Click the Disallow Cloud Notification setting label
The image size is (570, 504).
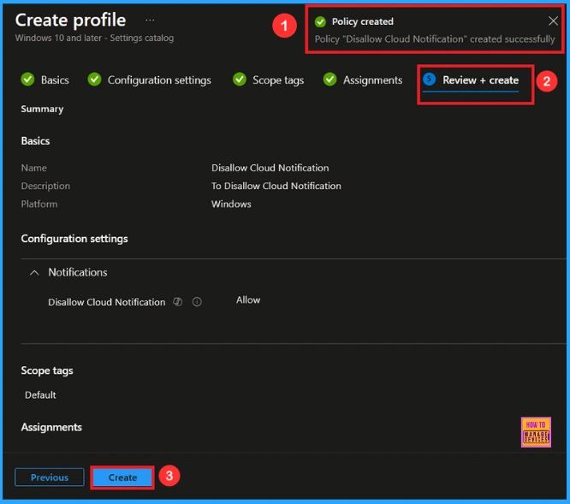106,302
